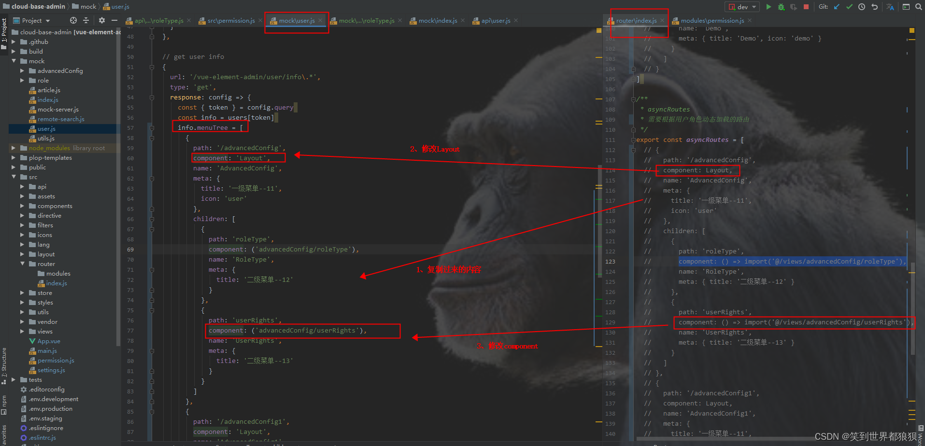Switch to the api\...\roleType.js tab

tap(158, 21)
